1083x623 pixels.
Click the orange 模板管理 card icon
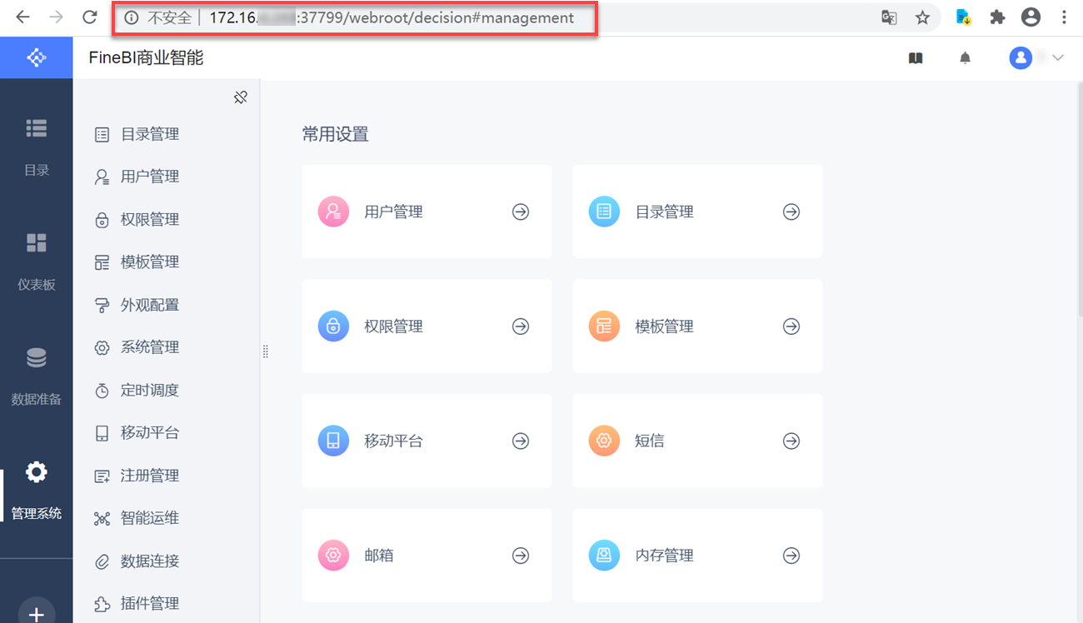[604, 326]
